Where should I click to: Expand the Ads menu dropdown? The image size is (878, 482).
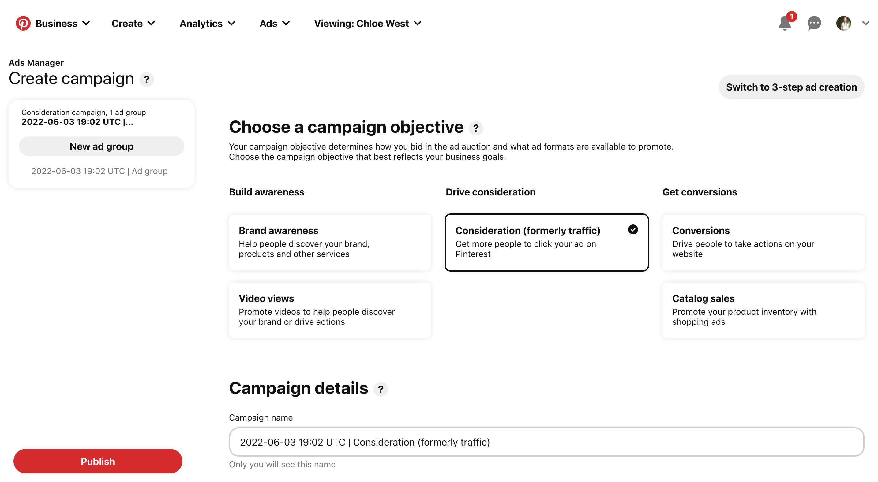point(275,24)
